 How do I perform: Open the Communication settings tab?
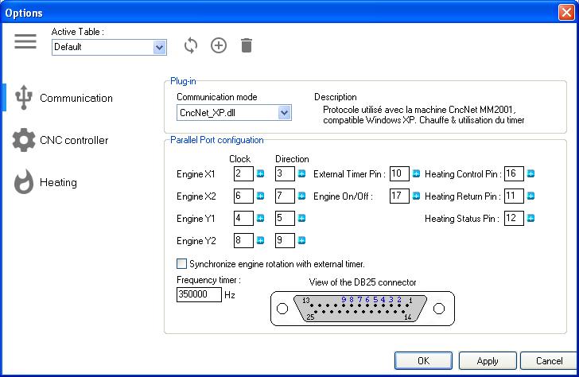76,98
